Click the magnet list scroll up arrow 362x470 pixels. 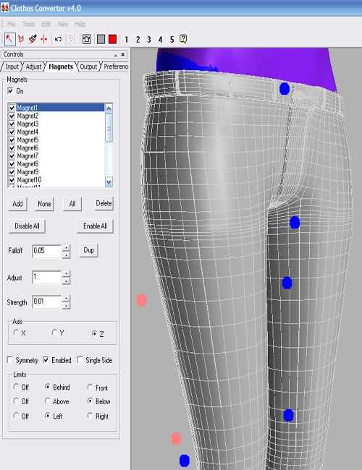tap(109, 108)
